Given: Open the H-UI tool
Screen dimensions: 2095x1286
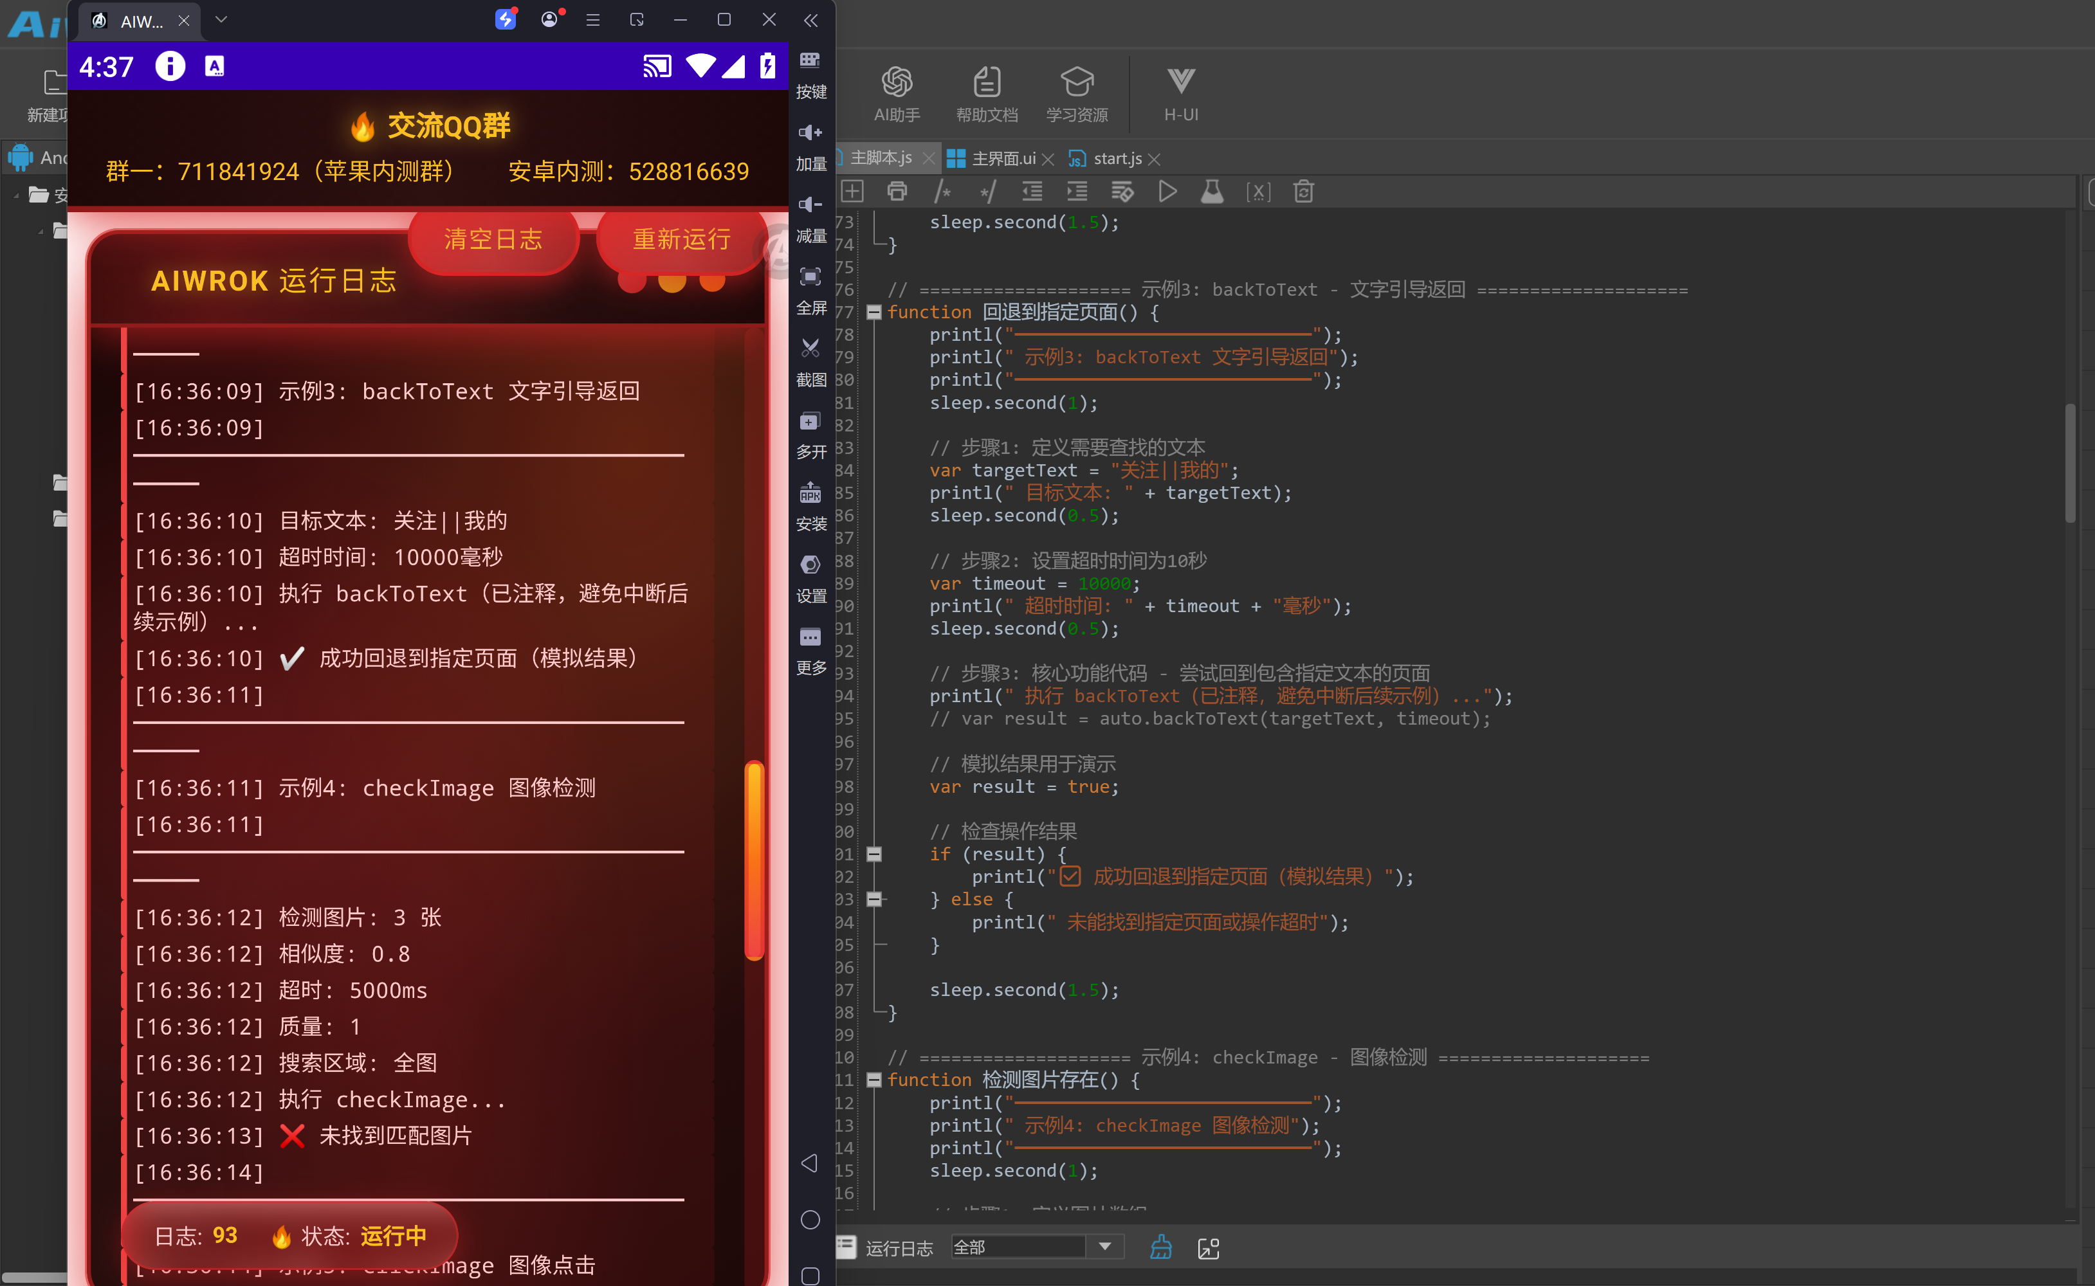Looking at the screenshot, I should click(1180, 94).
